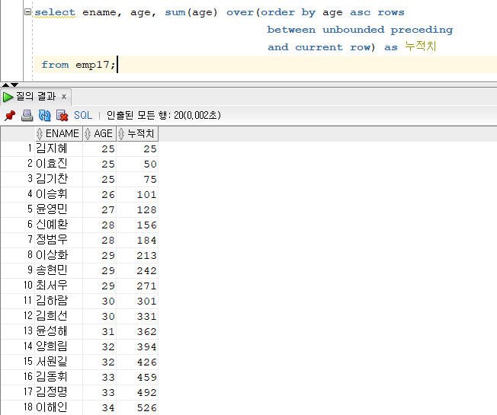Select the name cell 이상화
The width and height of the screenshot is (497, 415).
point(59,255)
